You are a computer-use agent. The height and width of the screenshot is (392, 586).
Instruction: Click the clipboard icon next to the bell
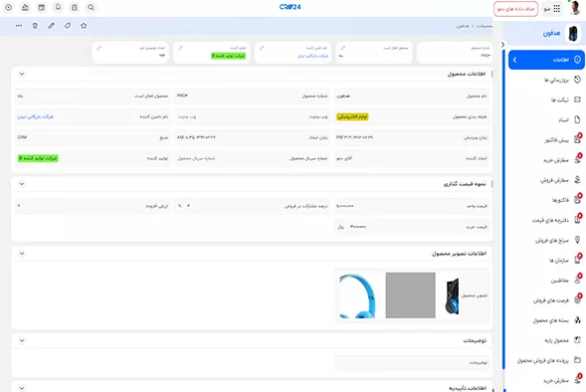pyautogui.click(x=75, y=8)
